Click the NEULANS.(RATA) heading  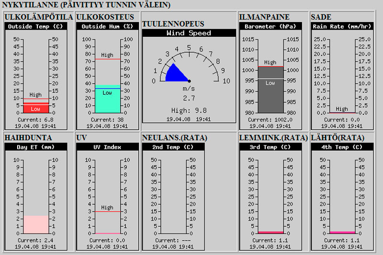pyautogui.click(x=175, y=138)
